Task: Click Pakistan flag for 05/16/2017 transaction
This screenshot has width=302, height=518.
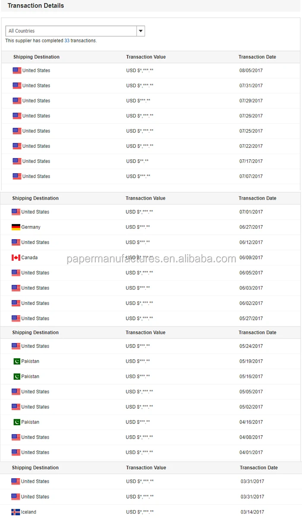Action: point(16,376)
